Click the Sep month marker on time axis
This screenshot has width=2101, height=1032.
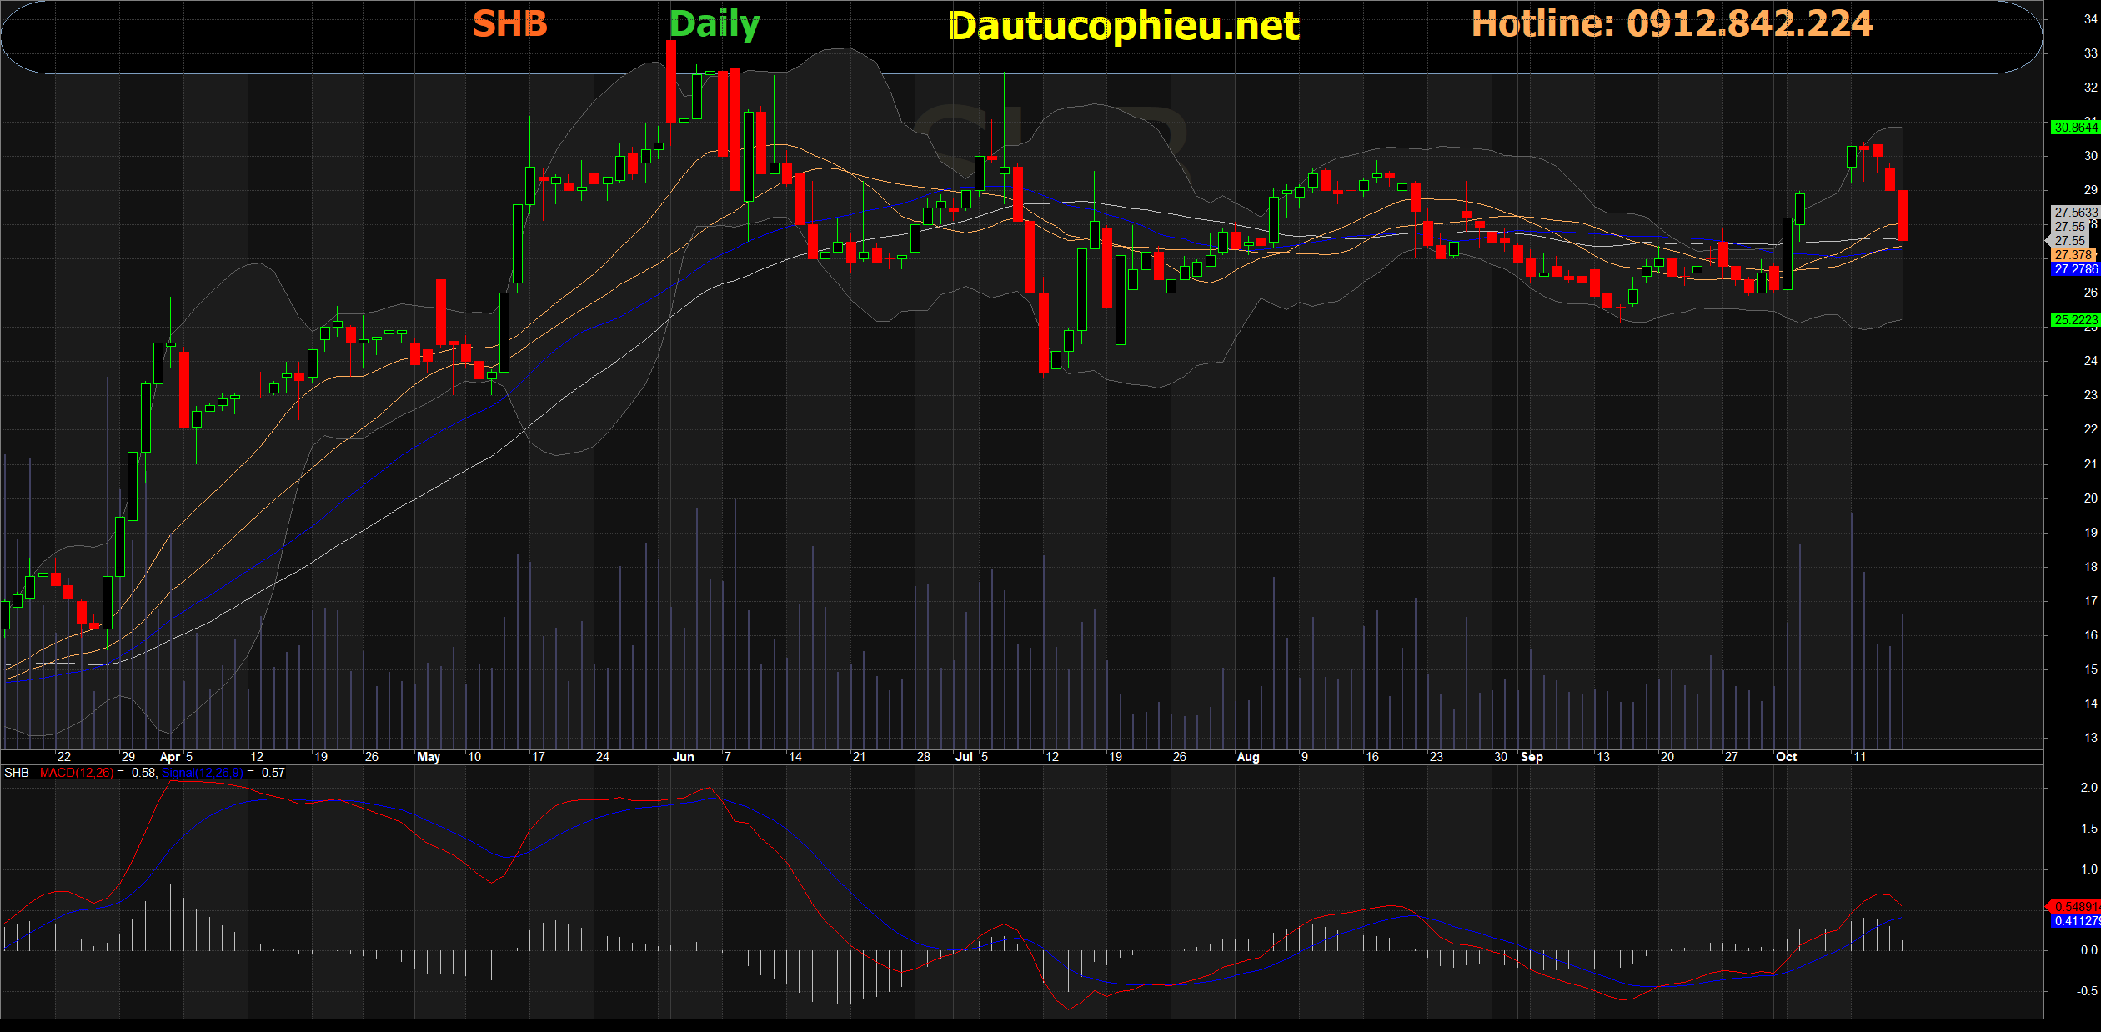(1532, 757)
